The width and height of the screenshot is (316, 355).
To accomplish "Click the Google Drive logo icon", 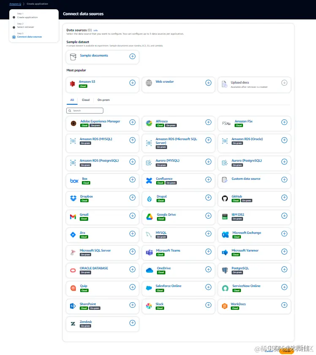I will pos(149,217).
